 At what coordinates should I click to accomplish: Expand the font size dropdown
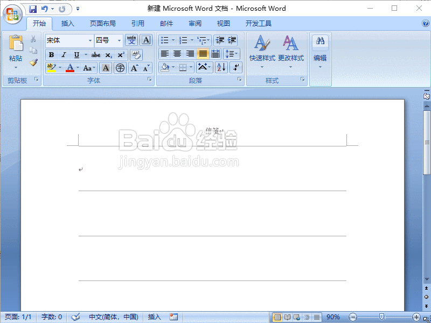click(119, 40)
